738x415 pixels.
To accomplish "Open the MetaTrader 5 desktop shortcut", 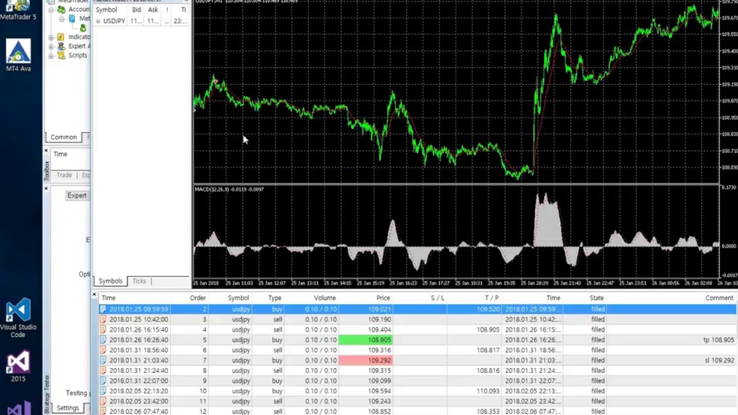I will (18, 10).
